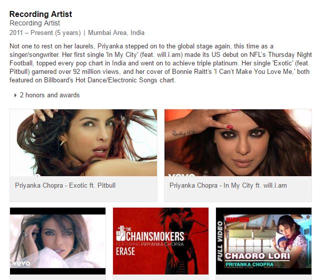Click the ERASE title on the red thumbnail

125,252
